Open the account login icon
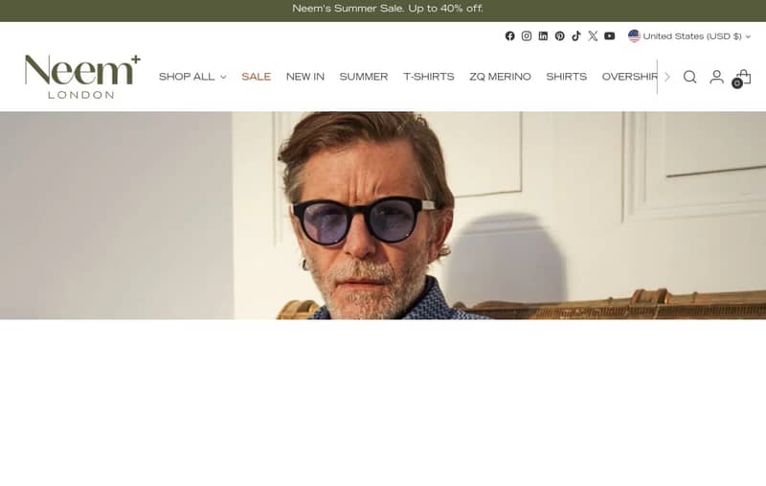 pos(716,77)
